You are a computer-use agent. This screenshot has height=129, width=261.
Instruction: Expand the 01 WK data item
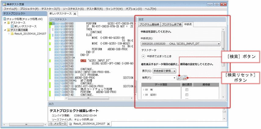coord(144,90)
